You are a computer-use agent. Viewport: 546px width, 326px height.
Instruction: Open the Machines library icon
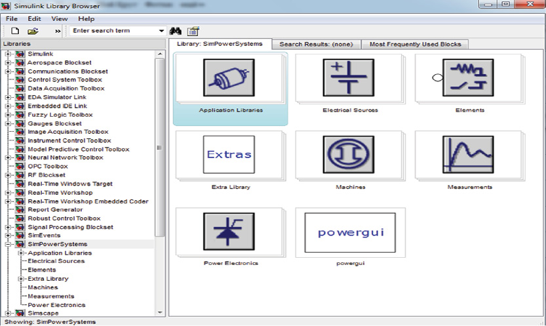[x=348, y=154]
